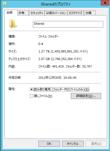Open the セキュリティ tab
This screenshot has width=110, height=151.
pyautogui.click(x=37, y=13)
